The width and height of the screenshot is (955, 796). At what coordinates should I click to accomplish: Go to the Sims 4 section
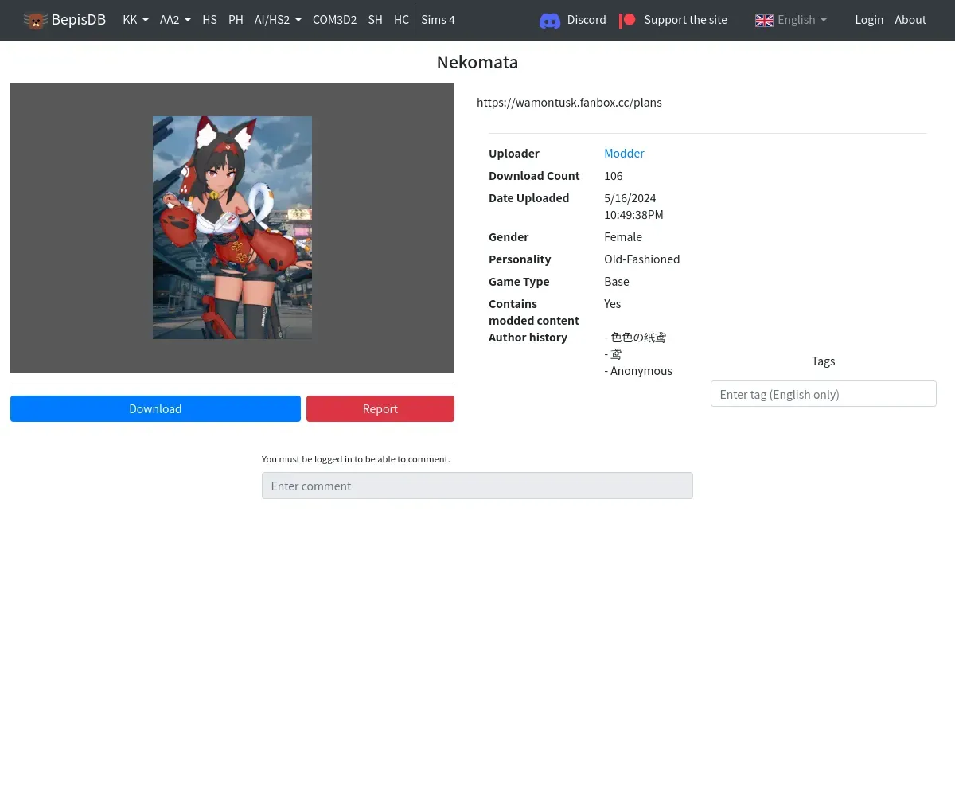coord(438,20)
